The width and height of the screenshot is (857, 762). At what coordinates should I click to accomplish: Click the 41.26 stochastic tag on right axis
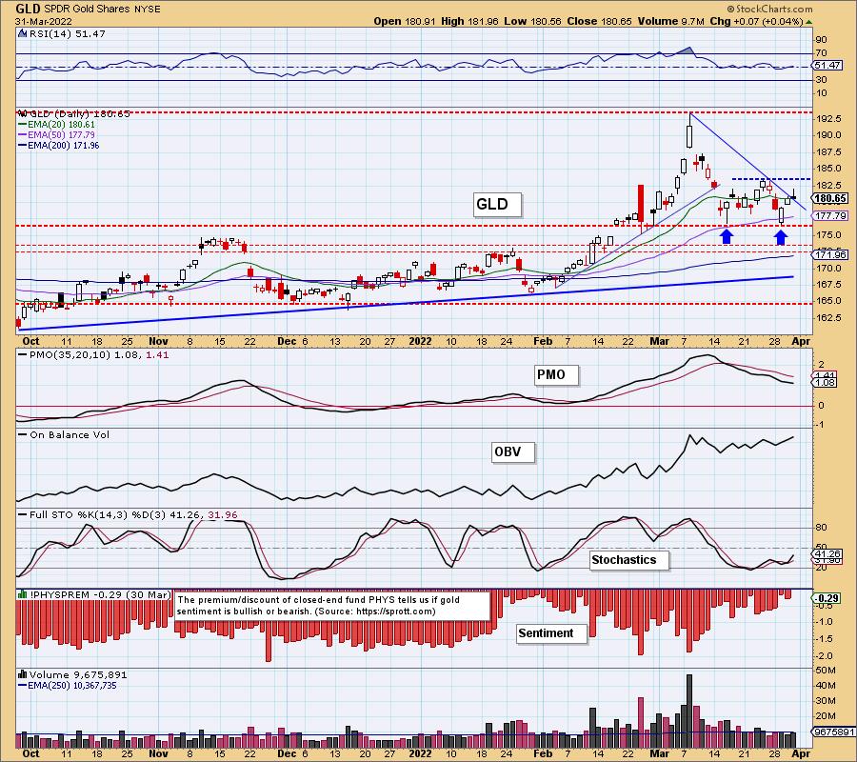coord(825,553)
